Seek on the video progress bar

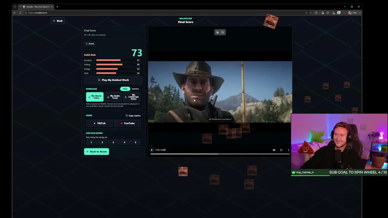[x=220, y=154]
